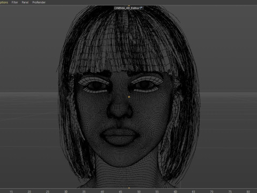Viewport: 257px width, 193px height.
Task: Open the partially visible Options menu
Action: tap(4, 2)
